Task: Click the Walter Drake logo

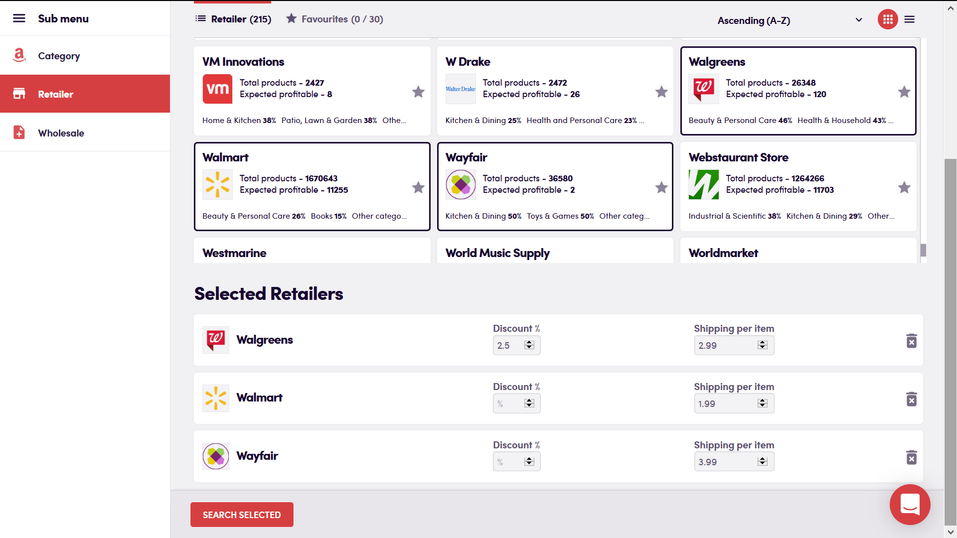Action: pyautogui.click(x=461, y=89)
